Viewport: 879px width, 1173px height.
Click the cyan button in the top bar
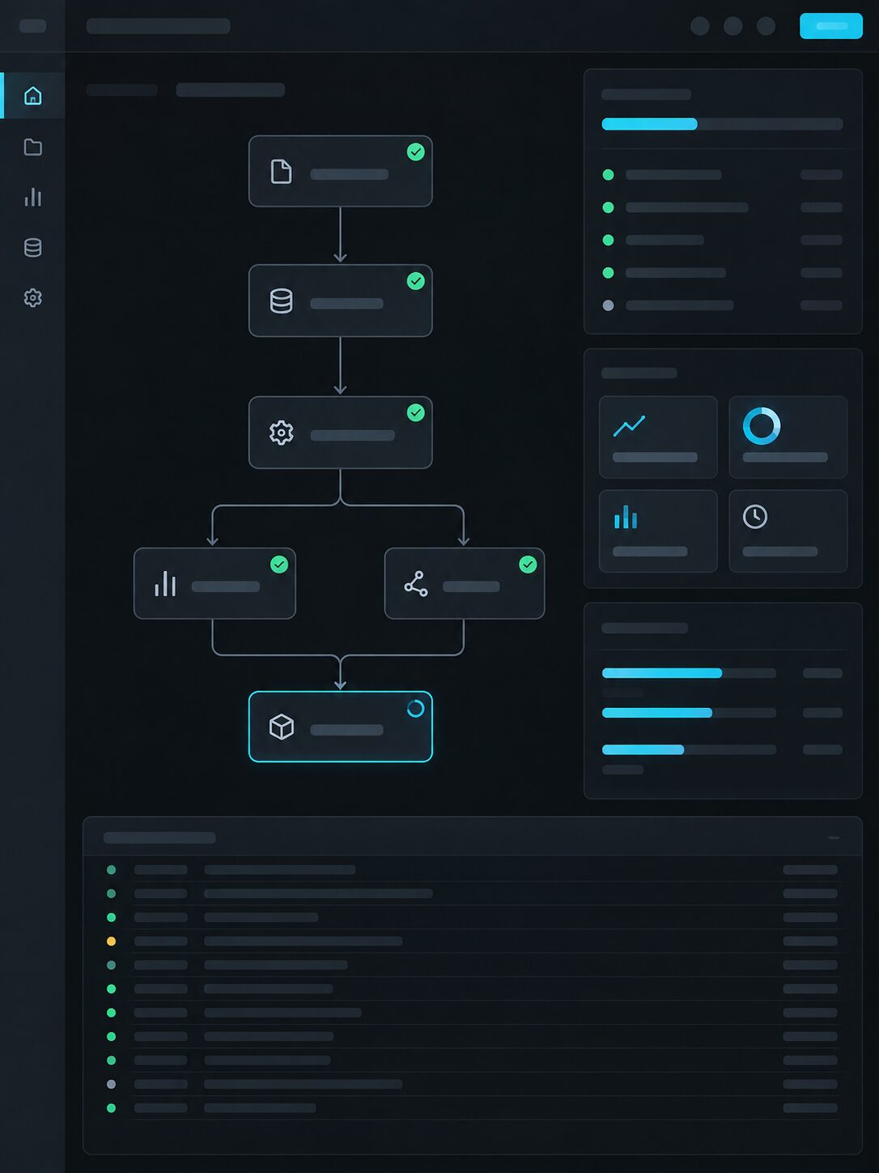coord(831,26)
